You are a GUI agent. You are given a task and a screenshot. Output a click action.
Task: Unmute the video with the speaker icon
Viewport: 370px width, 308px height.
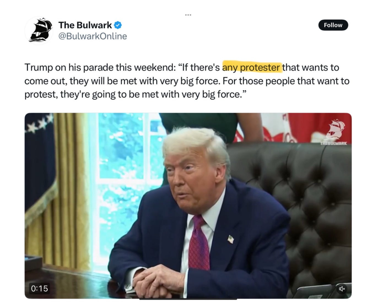(342, 288)
